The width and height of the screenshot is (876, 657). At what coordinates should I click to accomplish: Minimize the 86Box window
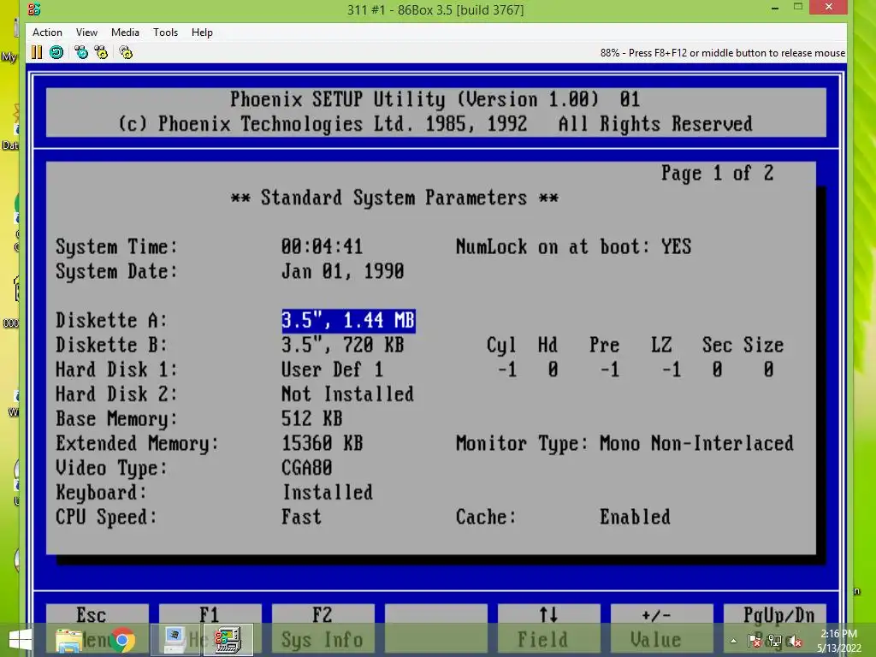click(775, 8)
